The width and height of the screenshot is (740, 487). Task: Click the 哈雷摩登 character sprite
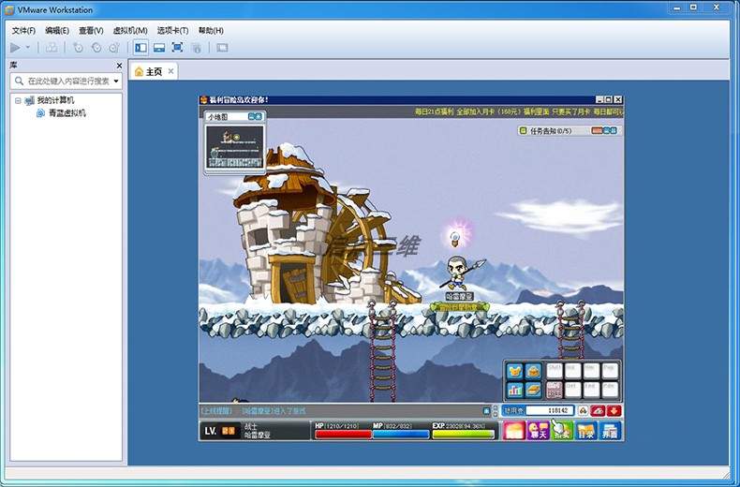click(457, 273)
